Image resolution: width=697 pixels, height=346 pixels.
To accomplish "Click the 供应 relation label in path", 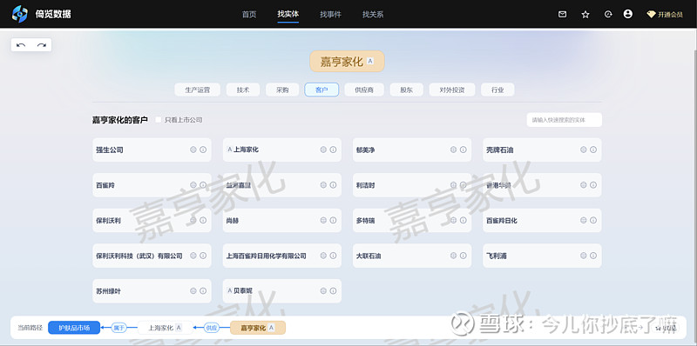I will coord(212,328).
